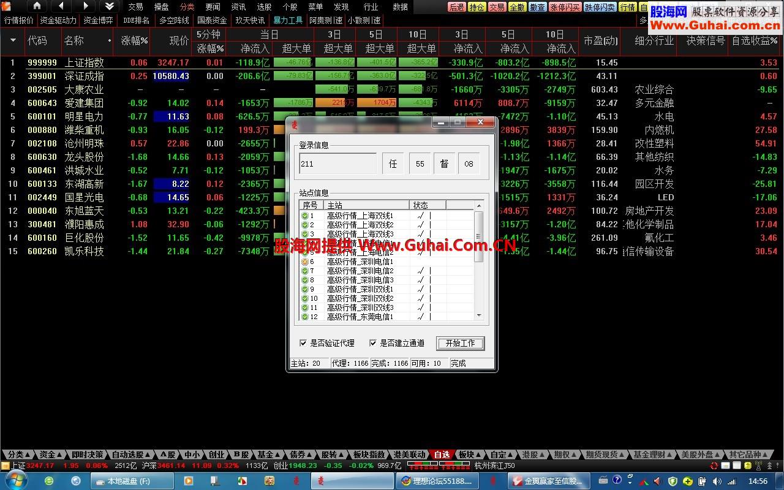This screenshot has width=784, height=490.
Task: Open the 交易 menu
Action: pyautogui.click(x=135, y=7)
